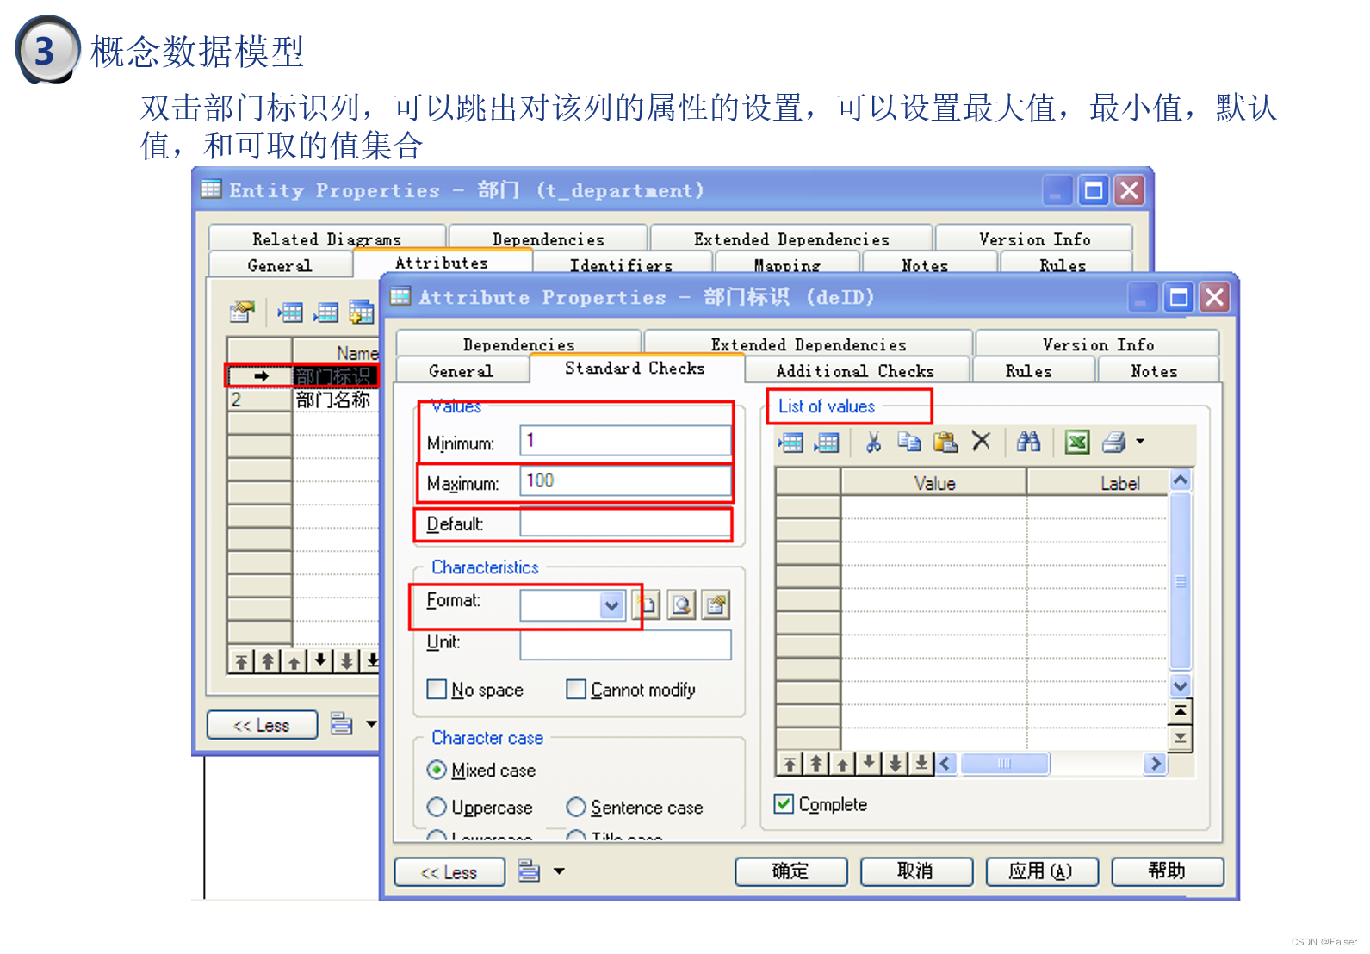Click move-to-top arrow under values grid
Screen dimensions: 1370x954
click(x=790, y=764)
